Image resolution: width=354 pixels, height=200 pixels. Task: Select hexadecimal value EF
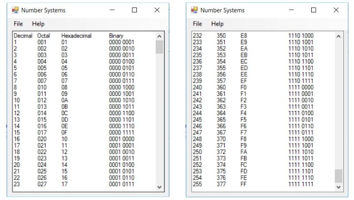click(x=244, y=81)
